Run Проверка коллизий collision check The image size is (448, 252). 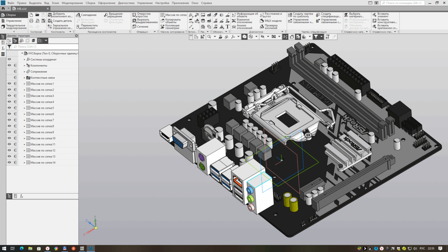[262, 27]
